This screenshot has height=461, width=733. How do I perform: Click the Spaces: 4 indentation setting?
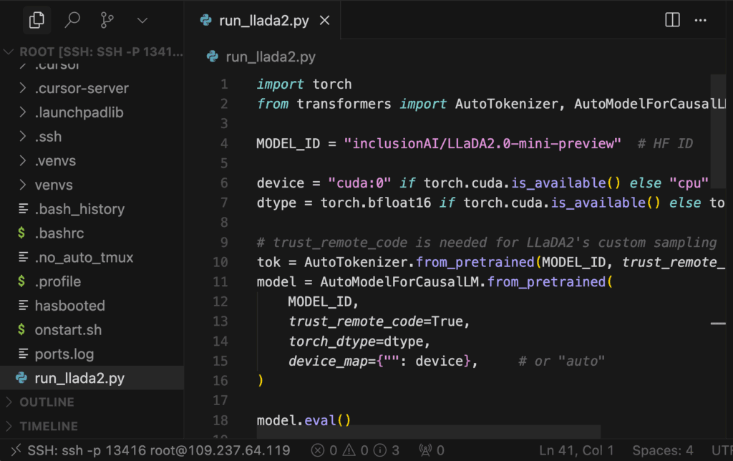click(662, 450)
